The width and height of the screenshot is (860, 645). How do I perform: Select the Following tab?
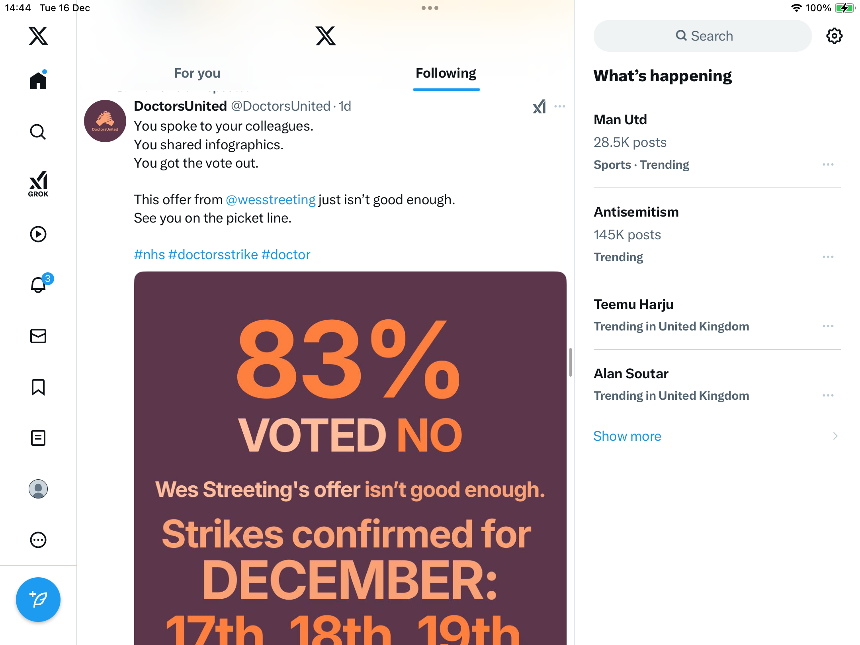(446, 73)
